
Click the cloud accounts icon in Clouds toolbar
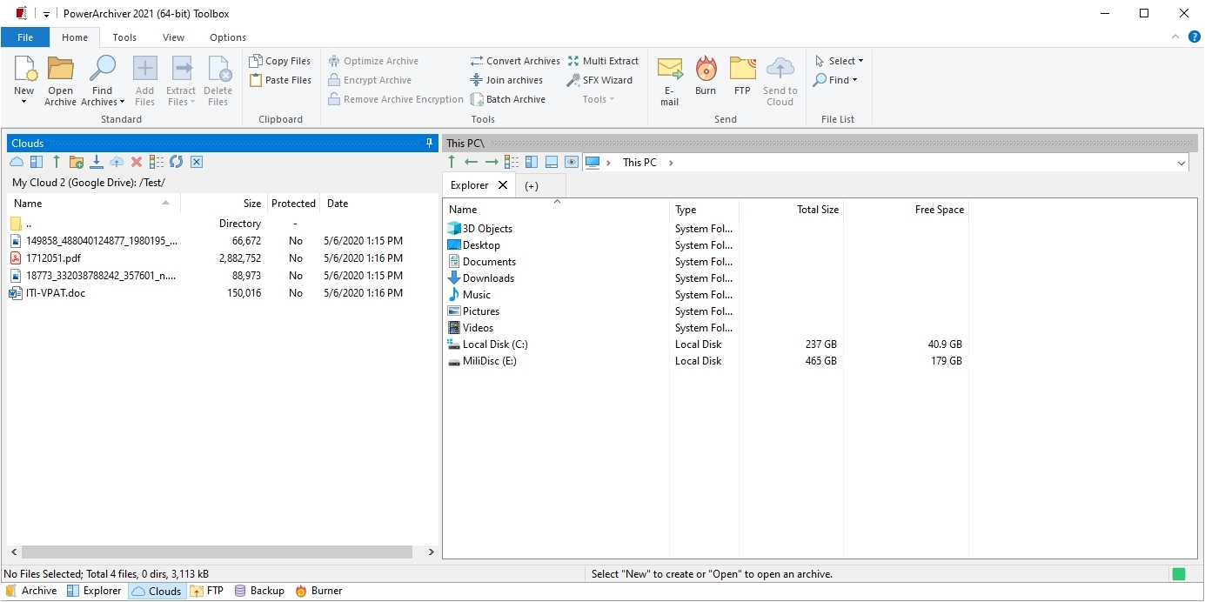coord(17,162)
